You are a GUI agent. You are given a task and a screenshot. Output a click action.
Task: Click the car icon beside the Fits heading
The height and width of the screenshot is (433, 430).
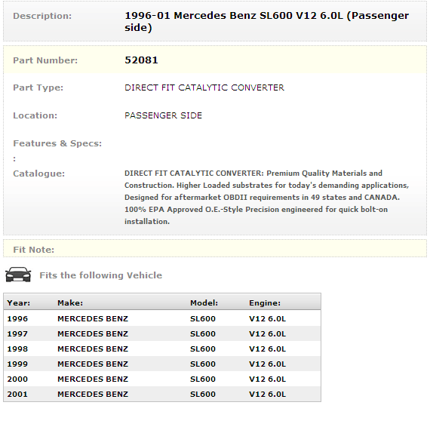pos(18,275)
